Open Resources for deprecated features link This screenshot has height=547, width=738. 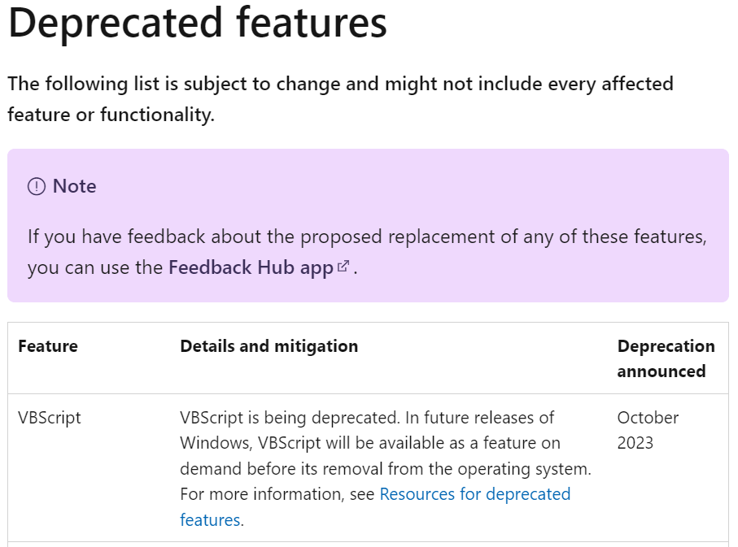coord(375,507)
